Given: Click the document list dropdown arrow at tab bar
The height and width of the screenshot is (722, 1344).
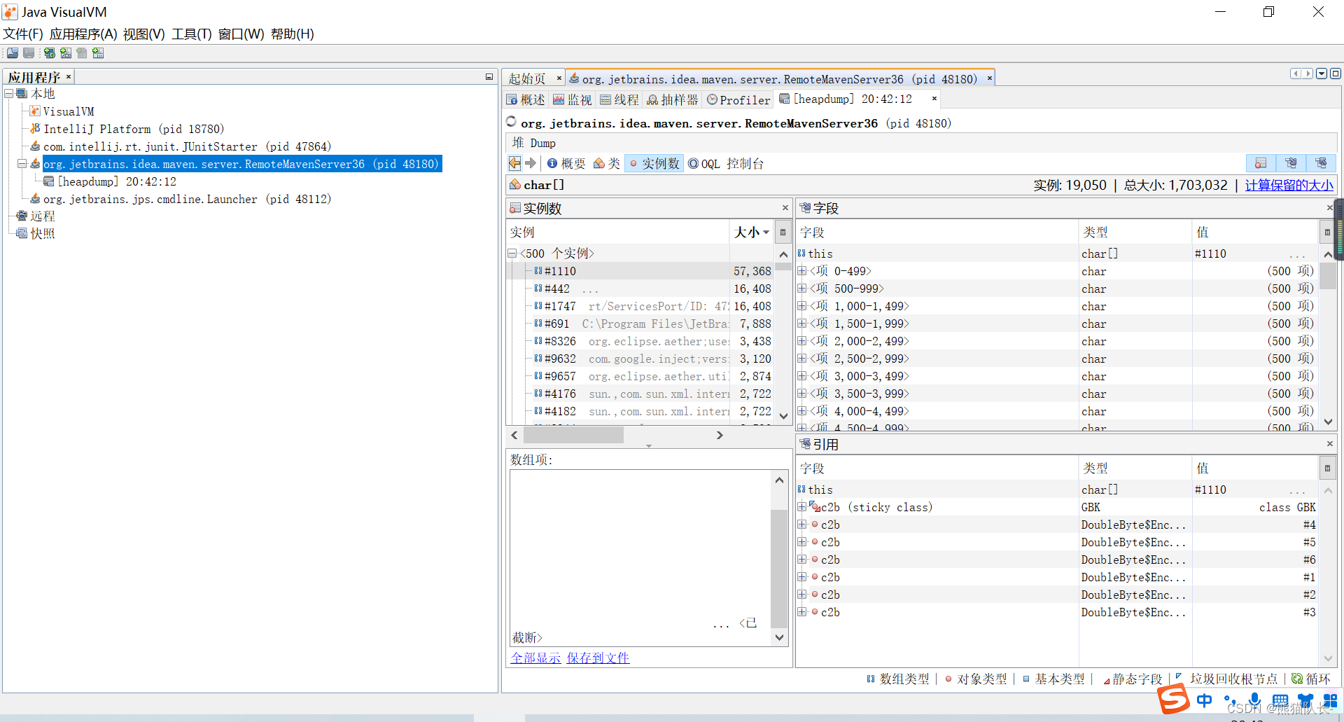Looking at the screenshot, I should pos(1322,74).
